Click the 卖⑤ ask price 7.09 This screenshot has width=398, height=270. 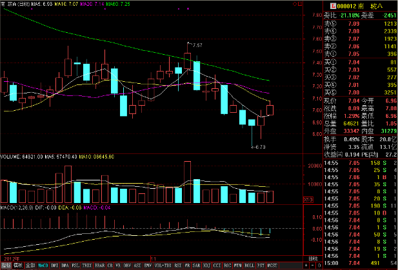[353, 24]
